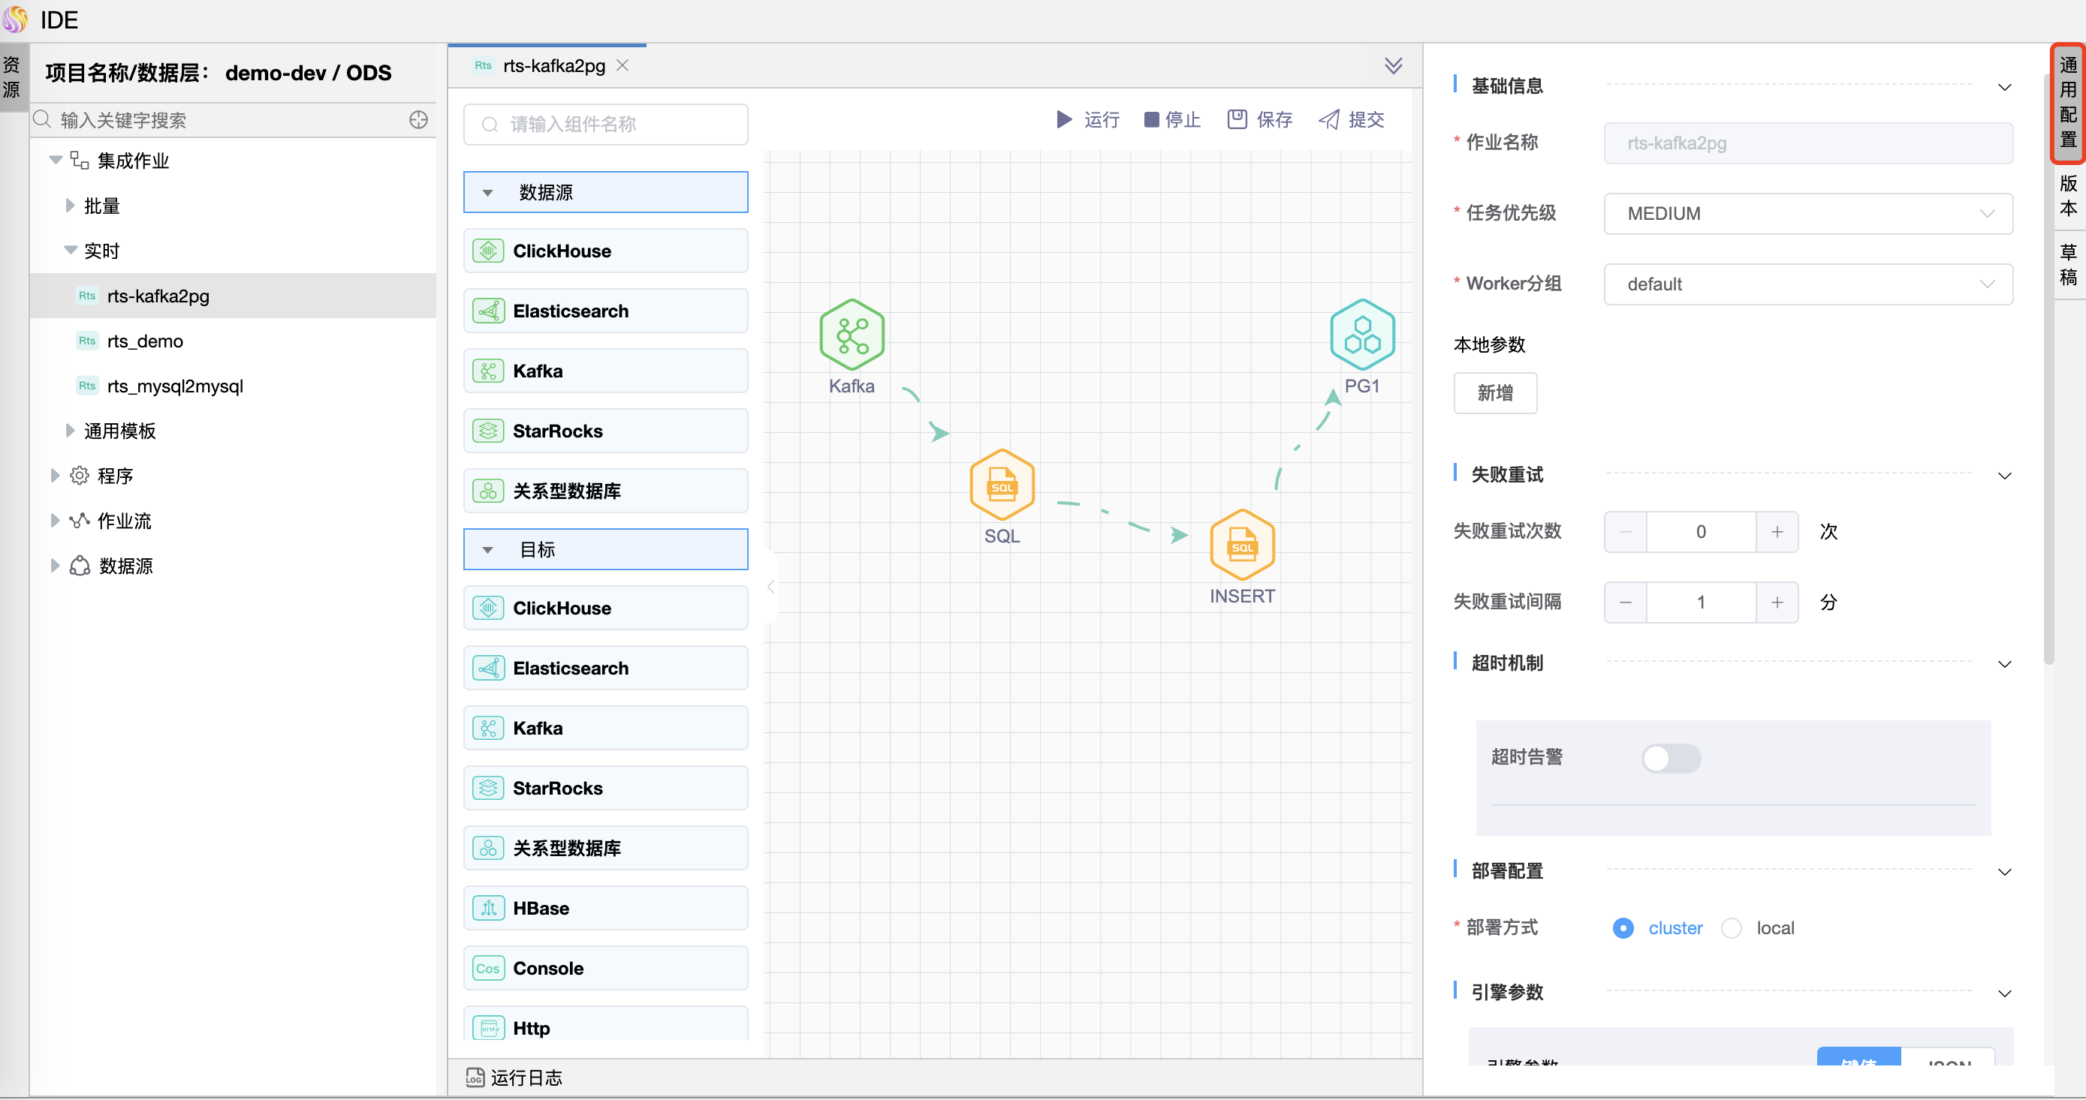
Task: Click the 新增 local parameter button
Action: (1494, 393)
